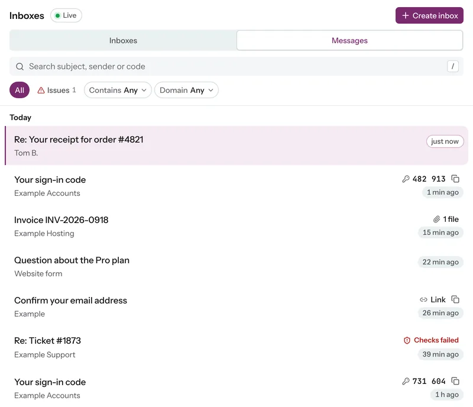Click the key icon beside 731 604
The image size is (473, 407).
tap(406, 382)
